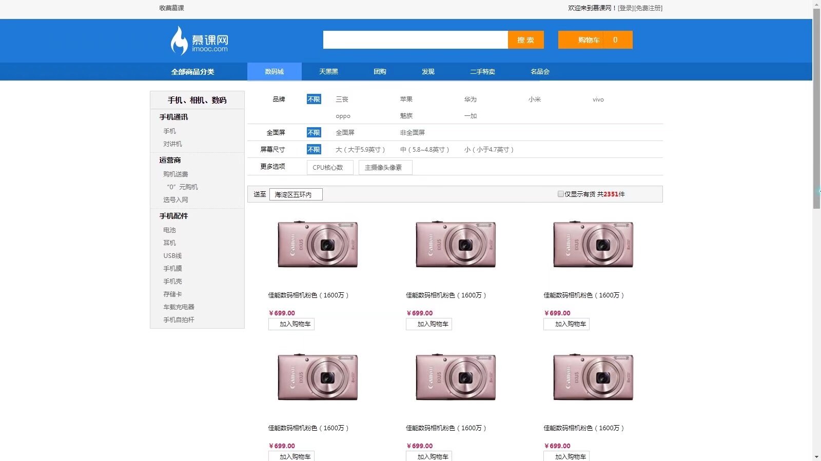Screen dimensions: 821x461
Task: Click the orange 搜索 search button
Action: coord(525,40)
